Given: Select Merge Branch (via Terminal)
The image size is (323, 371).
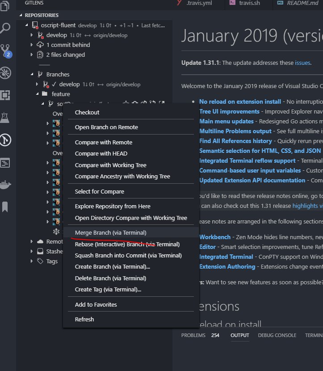Looking at the screenshot, I should pyautogui.click(x=131, y=232).
